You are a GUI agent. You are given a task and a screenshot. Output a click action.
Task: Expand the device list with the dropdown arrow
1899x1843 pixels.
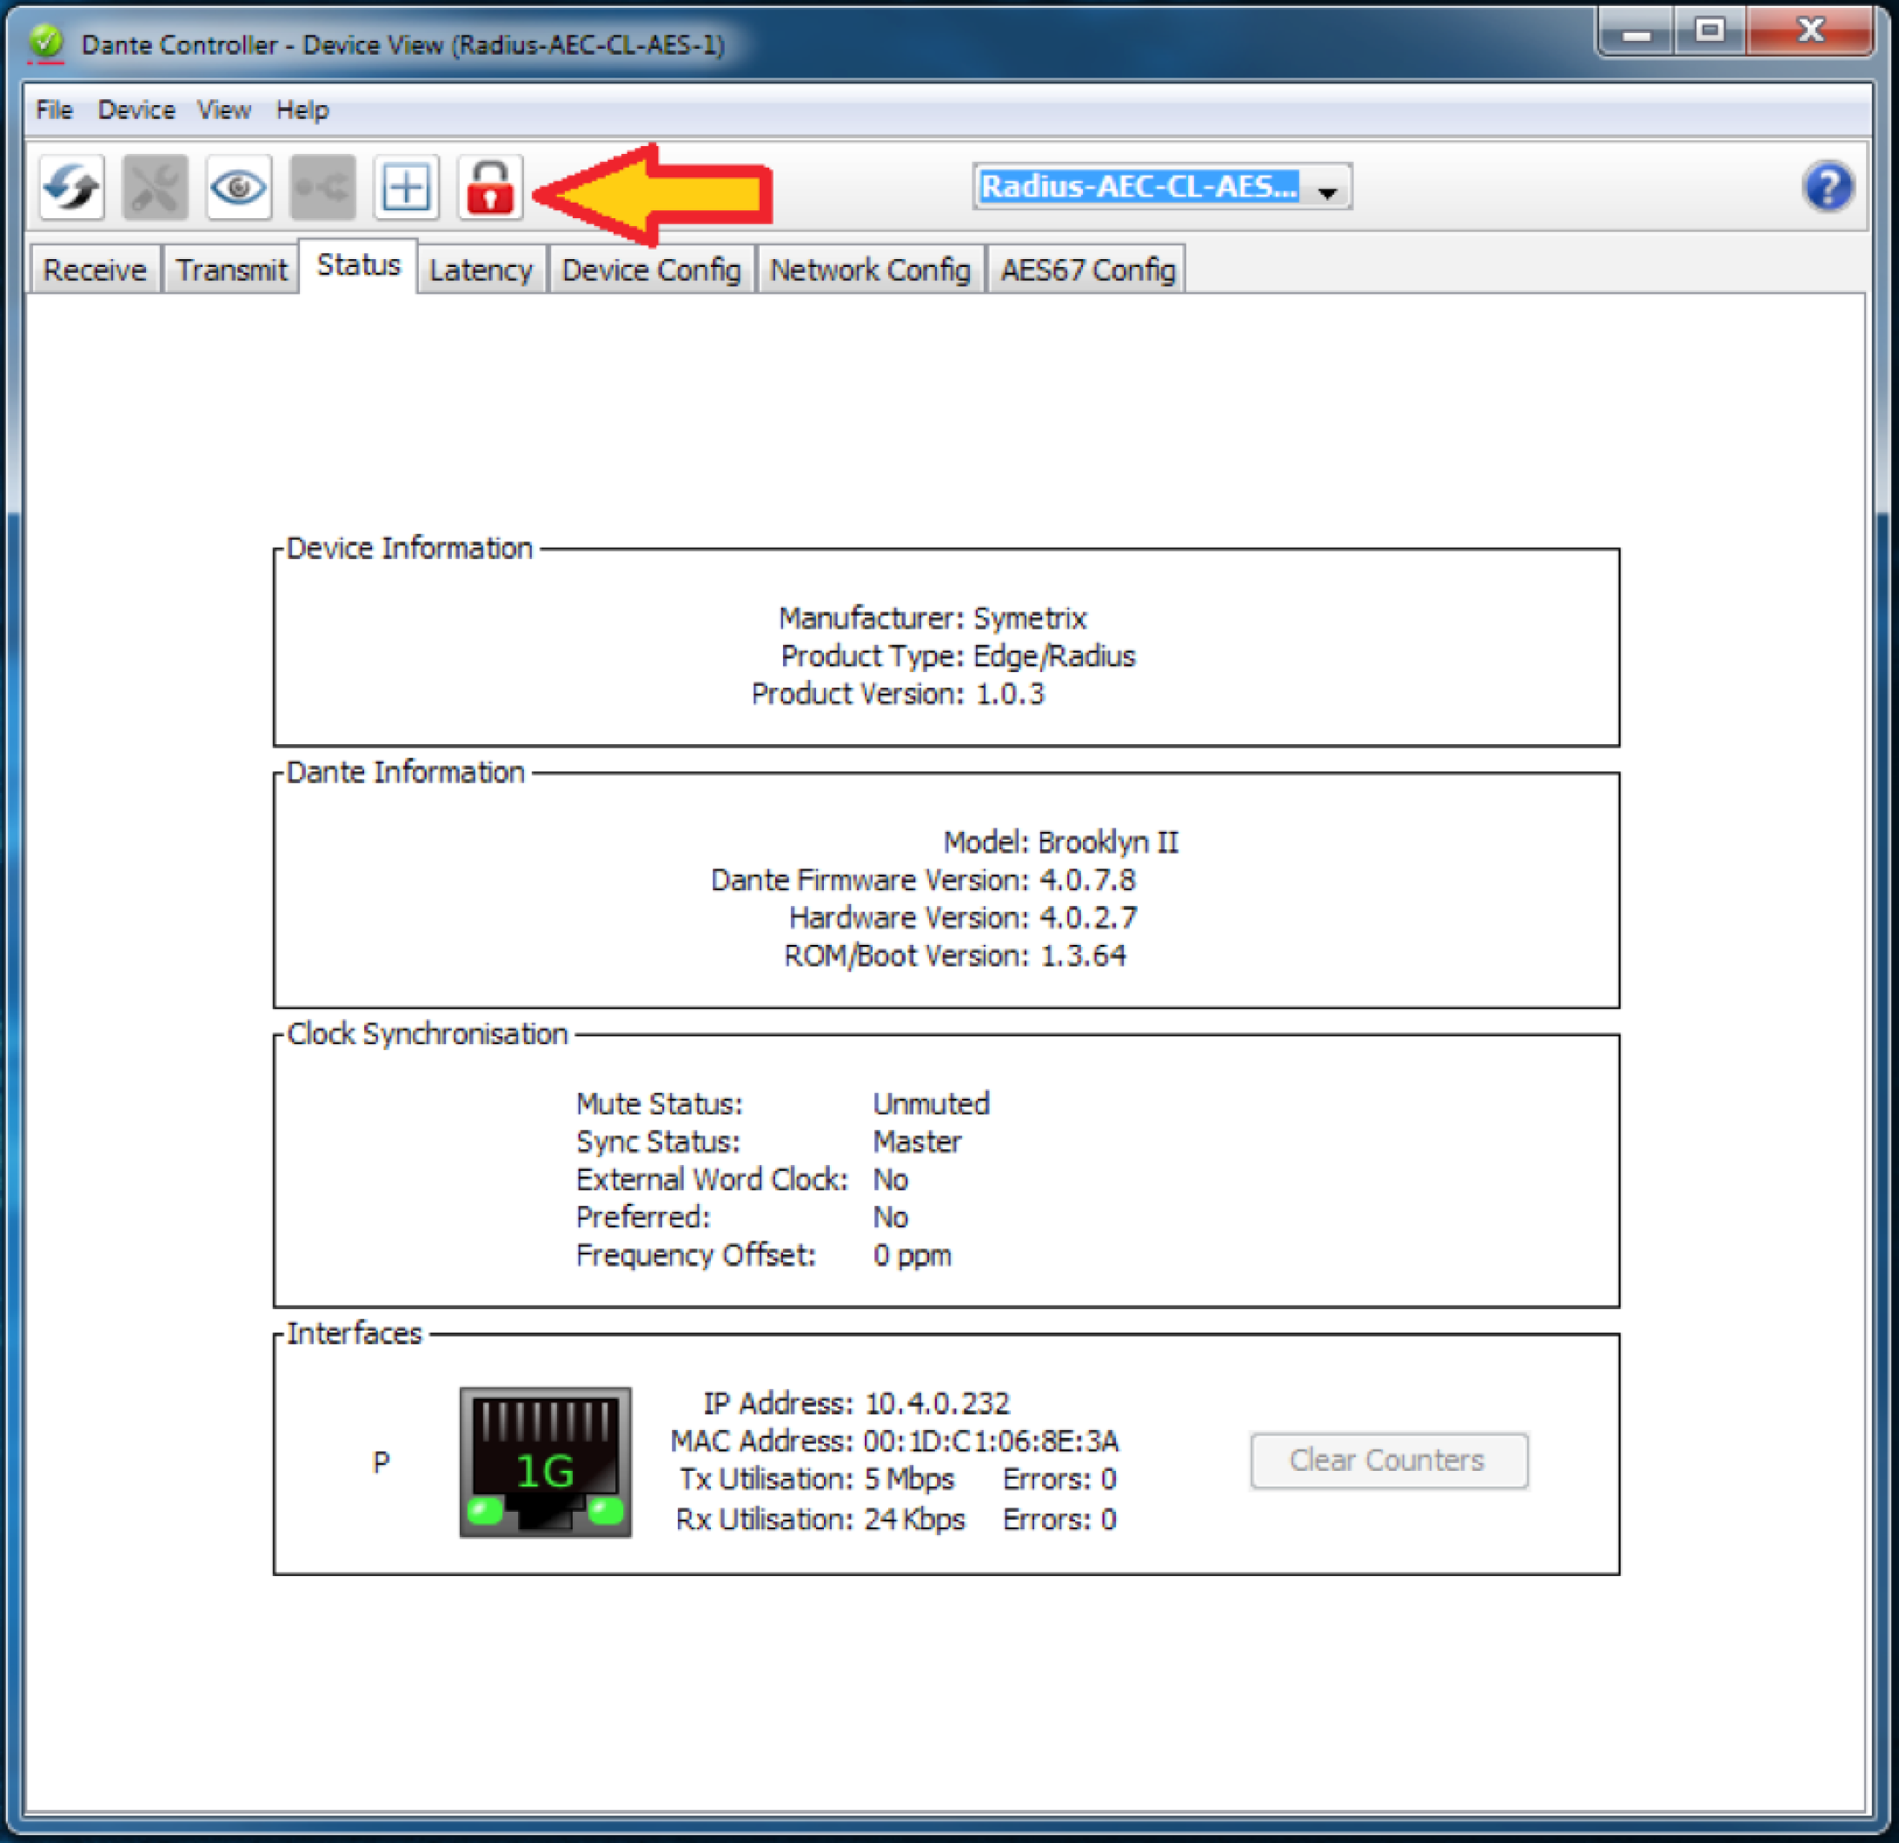point(1327,189)
